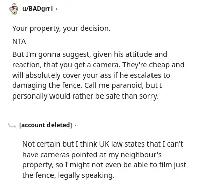
Task: Open the u/BADgrrl user profile link
Action: click(37, 8)
